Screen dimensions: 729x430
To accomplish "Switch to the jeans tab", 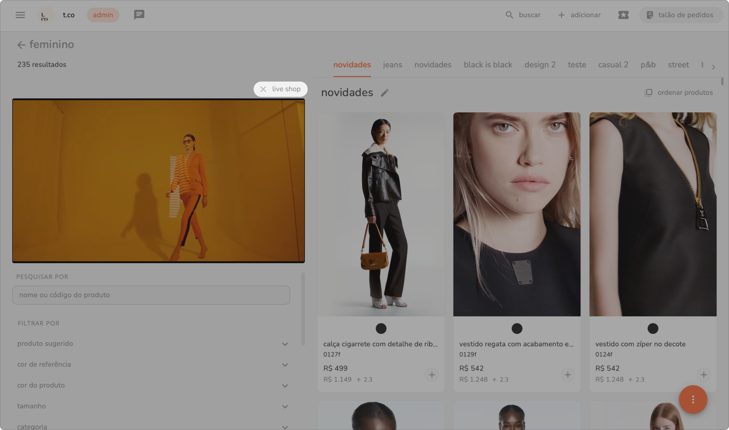I will click(x=392, y=65).
